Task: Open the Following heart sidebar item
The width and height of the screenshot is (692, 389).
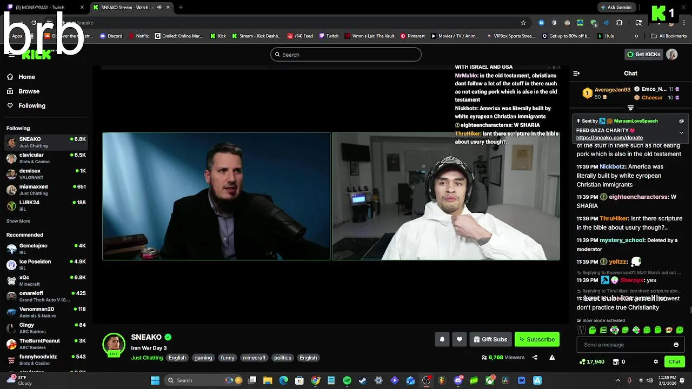Action: tap(26, 106)
